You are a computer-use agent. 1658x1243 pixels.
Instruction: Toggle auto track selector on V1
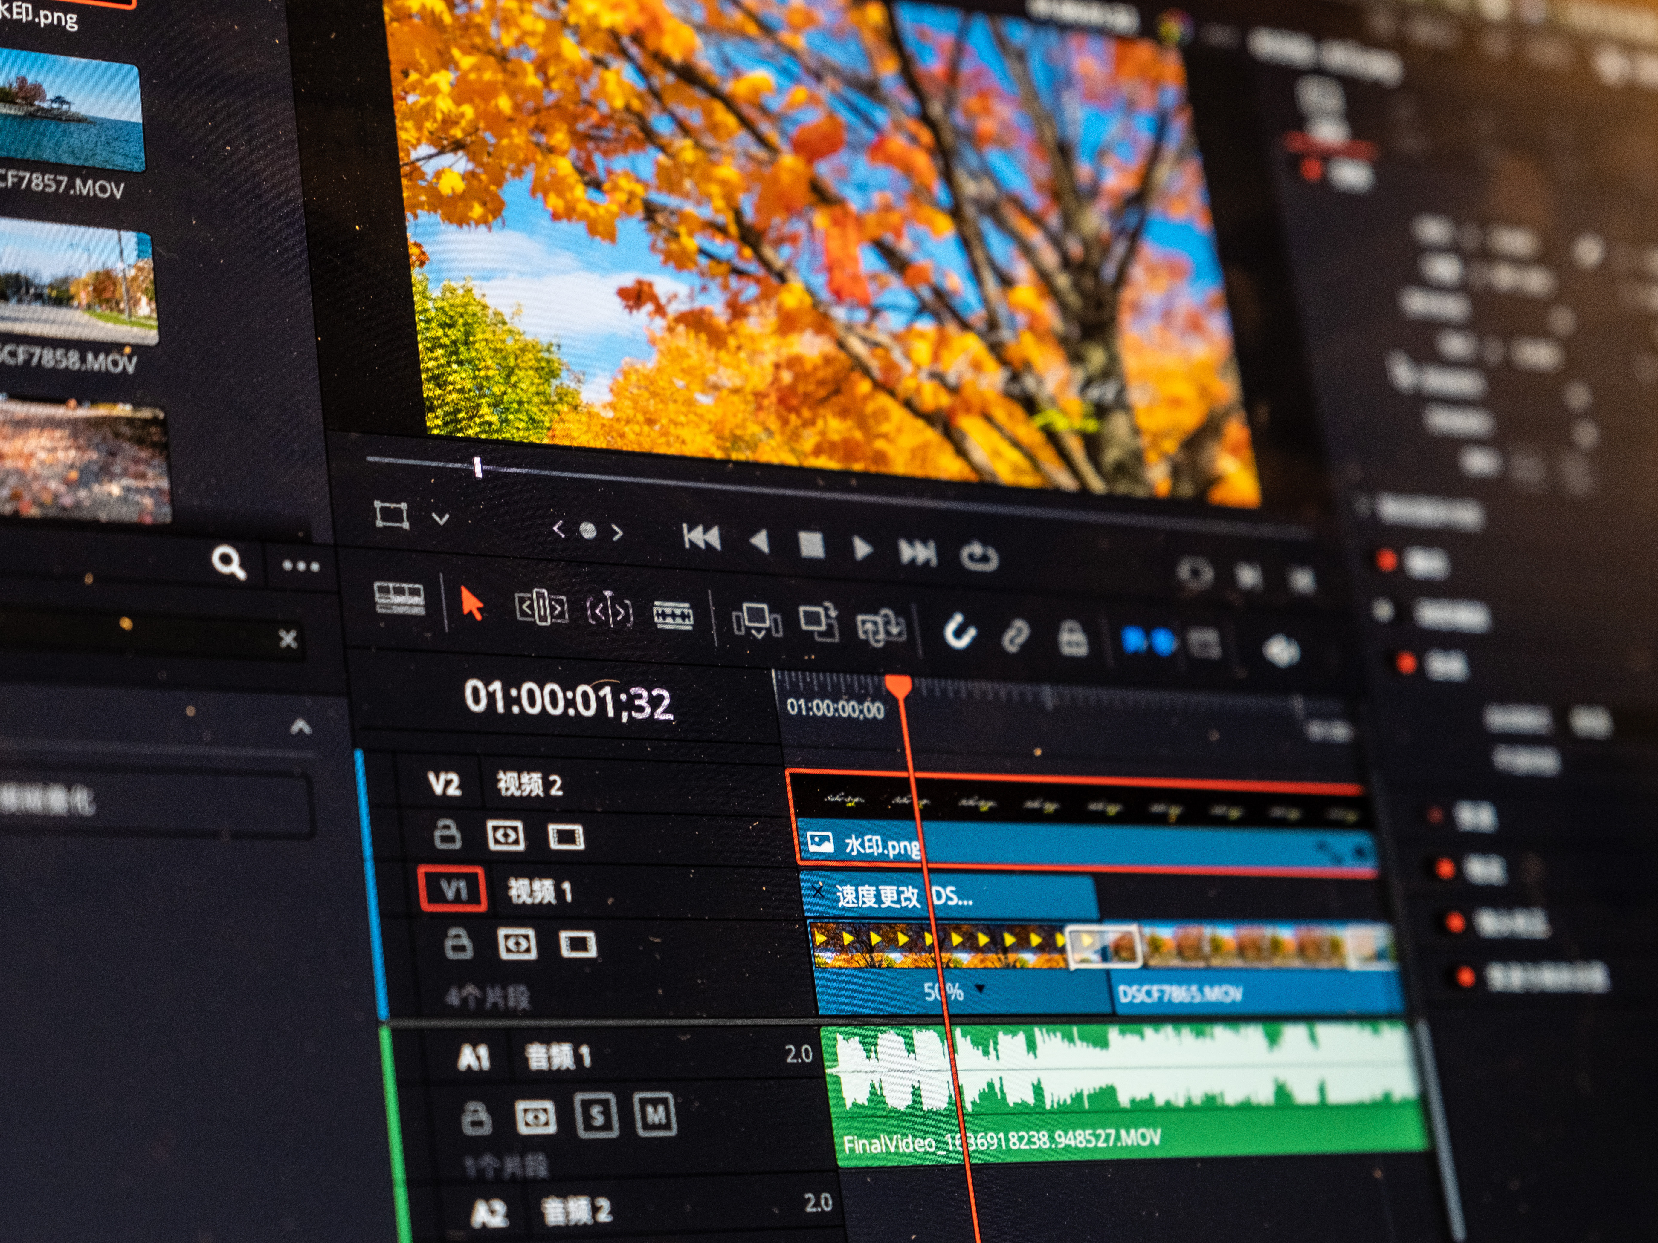coord(517,944)
